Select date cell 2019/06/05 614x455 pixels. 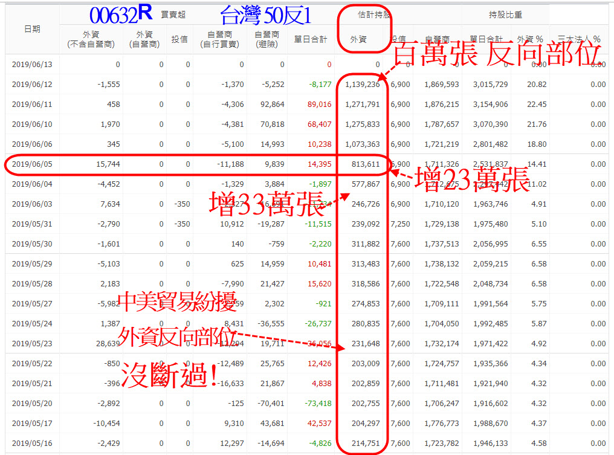[x=32, y=164]
